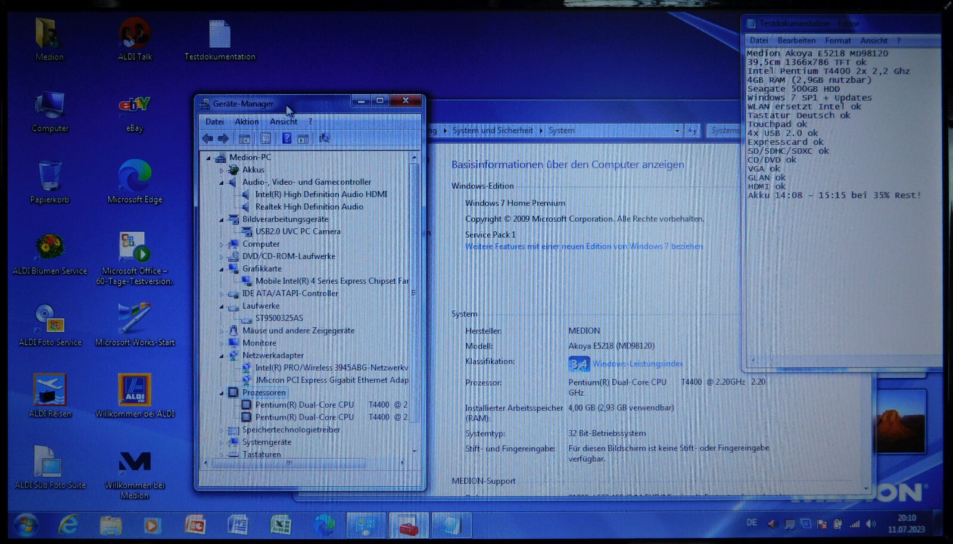The height and width of the screenshot is (544, 953).
Task: Click refresh button beside System address bar
Action: (693, 130)
